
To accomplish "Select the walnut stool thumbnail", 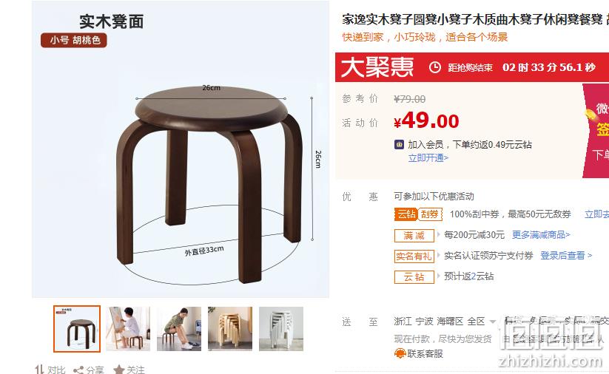I will (x=77, y=329).
